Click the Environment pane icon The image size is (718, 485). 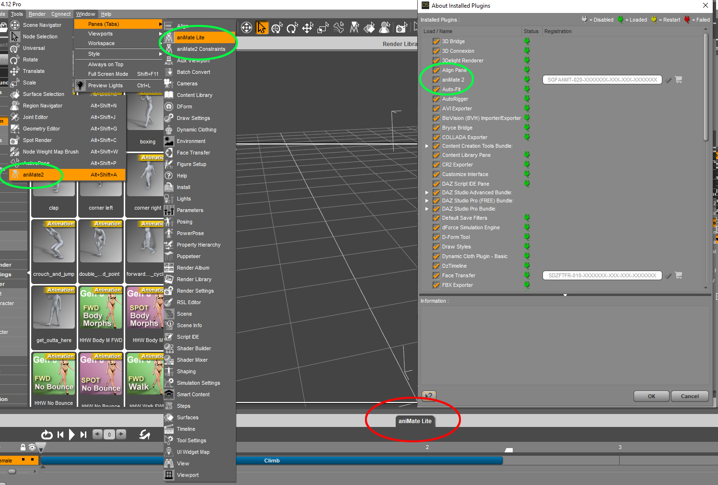point(169,141)
